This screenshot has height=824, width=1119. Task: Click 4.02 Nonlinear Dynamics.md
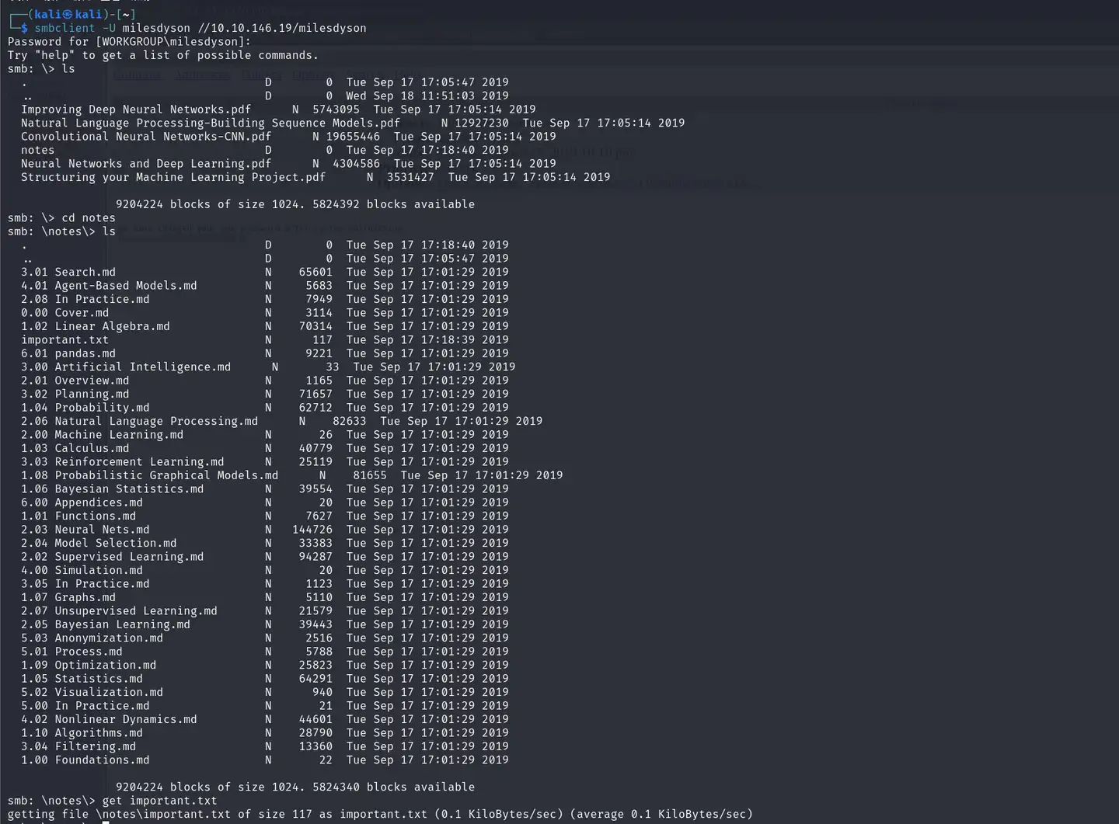click(x=109, y=720)
